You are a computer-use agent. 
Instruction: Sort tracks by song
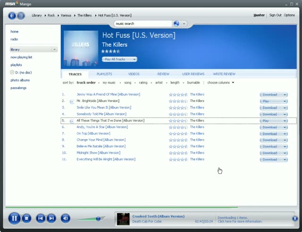click(127, 83)
